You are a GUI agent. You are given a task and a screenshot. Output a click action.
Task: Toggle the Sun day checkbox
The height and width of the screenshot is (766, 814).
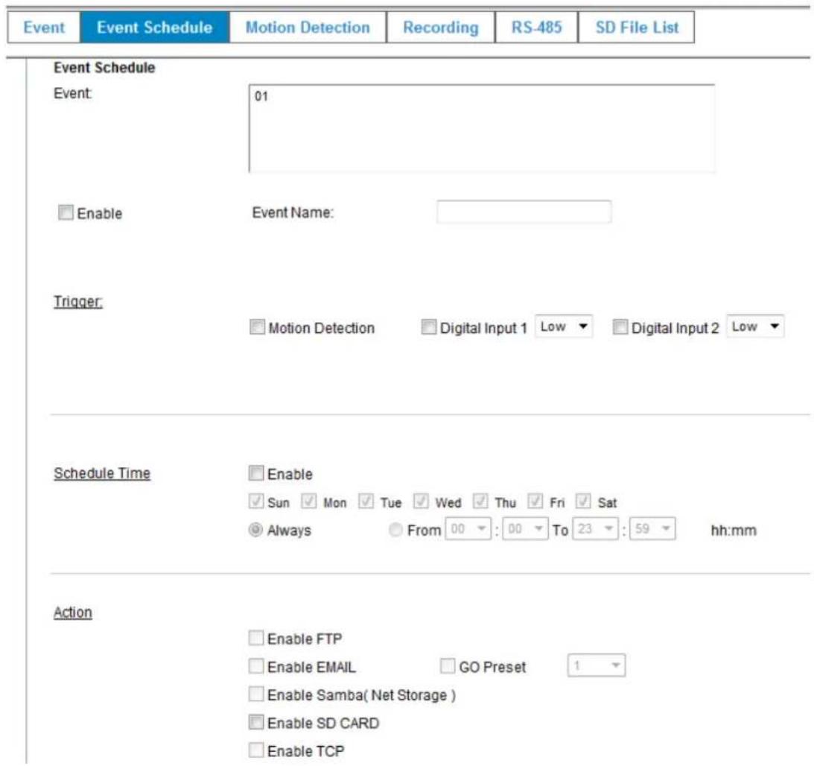pyautogui.click(x=256, y=501)
